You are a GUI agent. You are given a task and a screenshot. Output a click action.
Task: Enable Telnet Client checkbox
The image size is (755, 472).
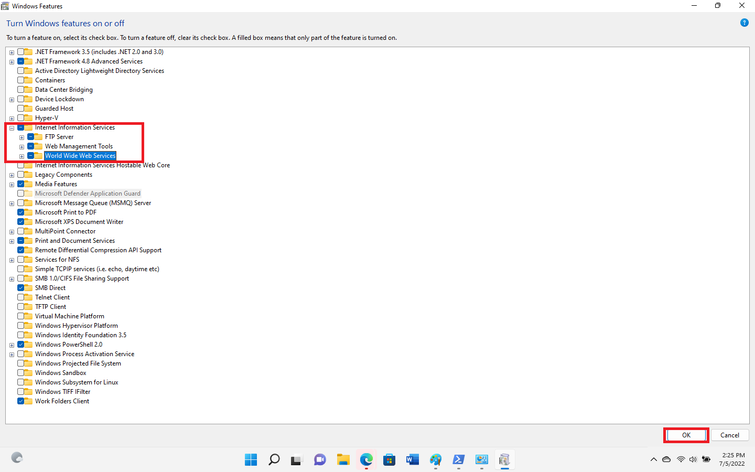[20, 297]
